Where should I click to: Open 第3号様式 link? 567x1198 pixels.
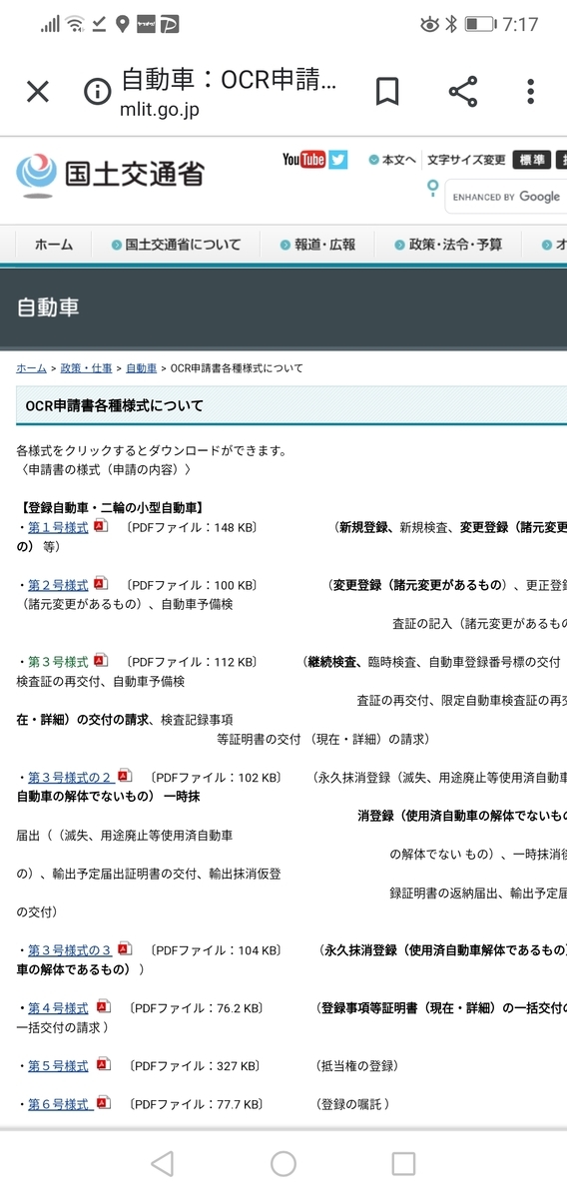(58, 662)
